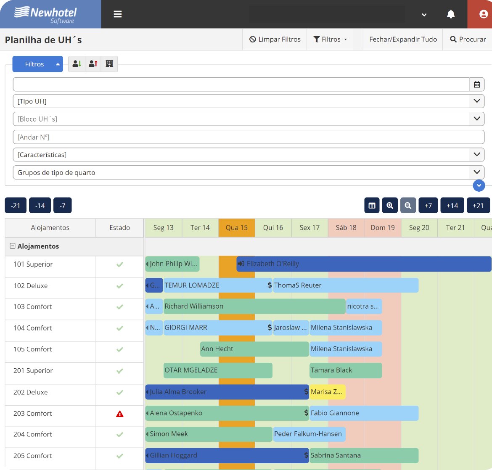492x470 pixels.
Task: Advance 21 days
Action: 478,206
